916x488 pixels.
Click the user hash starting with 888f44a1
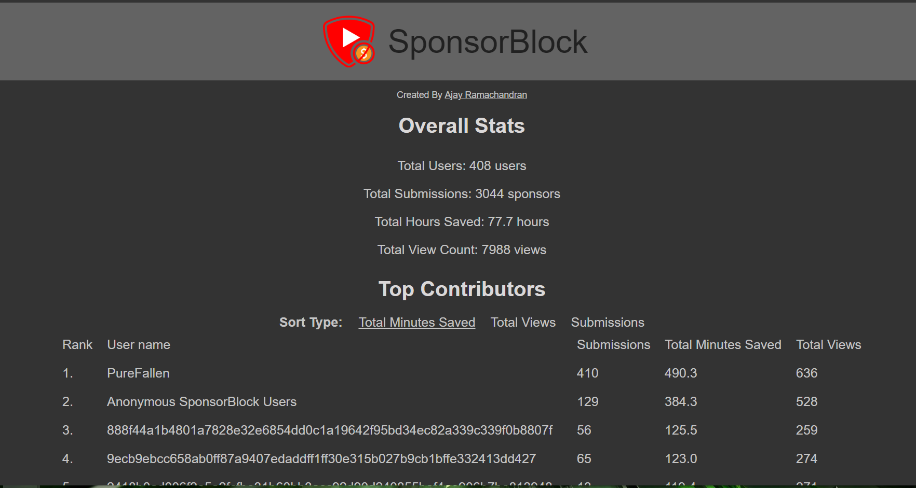330,430
